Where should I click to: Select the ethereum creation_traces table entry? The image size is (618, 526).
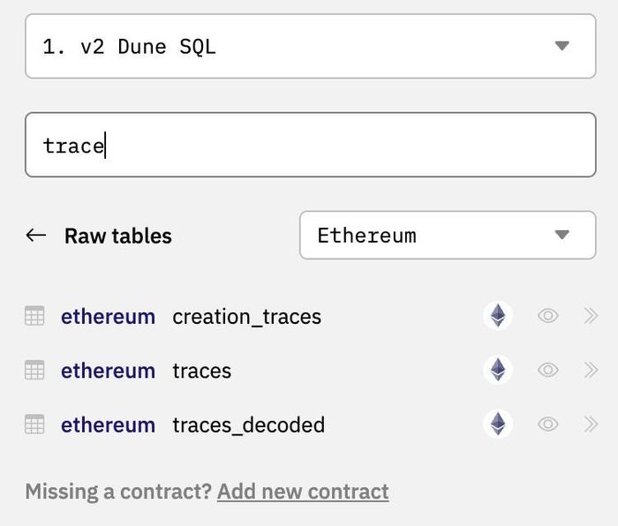click(x=192, y=316)
